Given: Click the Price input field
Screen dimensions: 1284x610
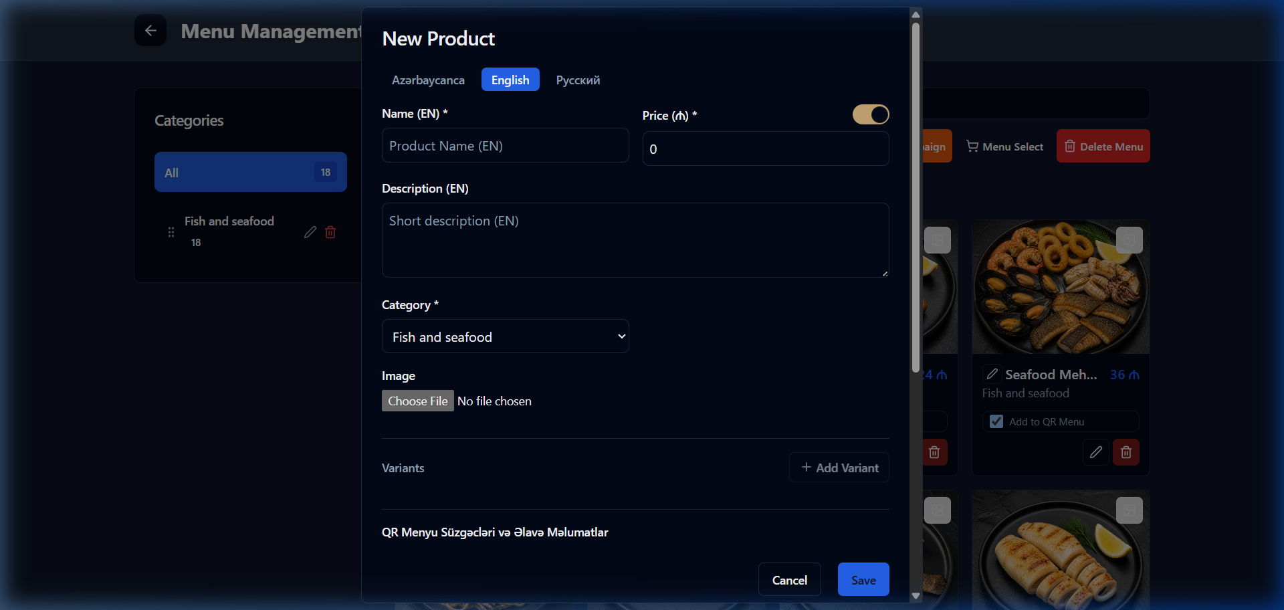Looking at the screenshot, I should tap(766, 148).
